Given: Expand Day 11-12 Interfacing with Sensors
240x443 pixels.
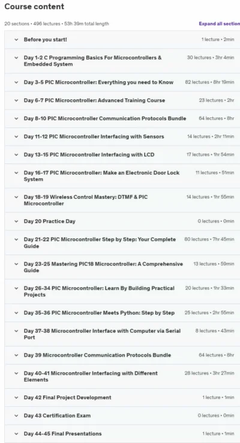Looking at the screenshot, I should [122, 137].
